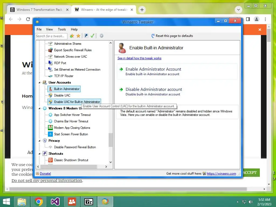
Task: Reload the browser page
Action: pyautogui.click(x=28, y=19)
